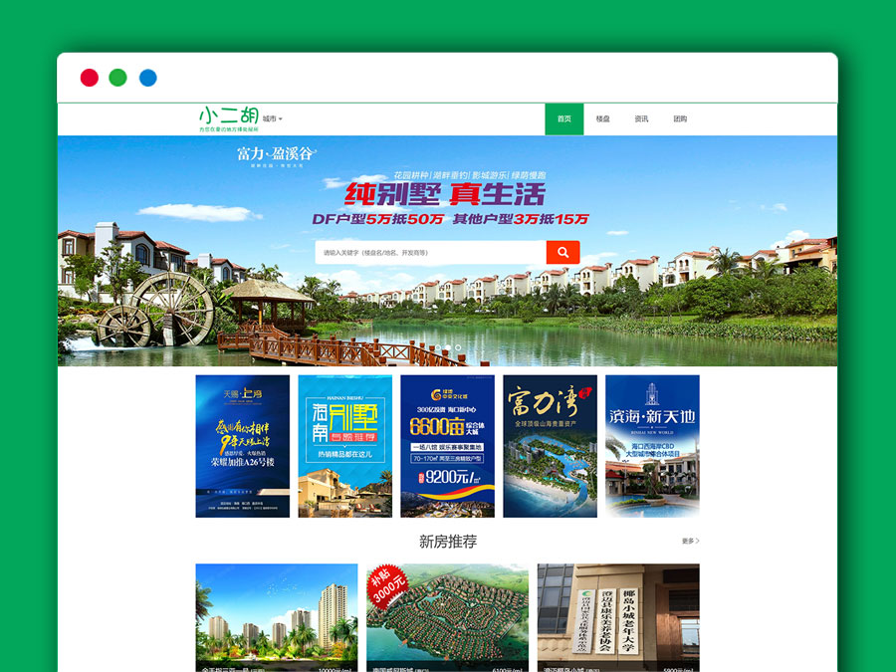Open the 资讯 navigation tab
Viewport: 896px width, 672px height.
(x=641, y=119)
